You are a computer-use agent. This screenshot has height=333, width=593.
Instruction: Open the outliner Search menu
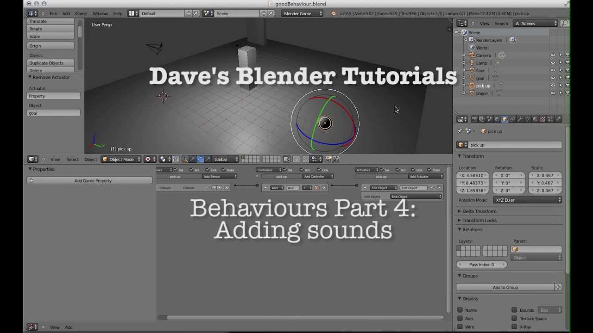click(501, 23)
